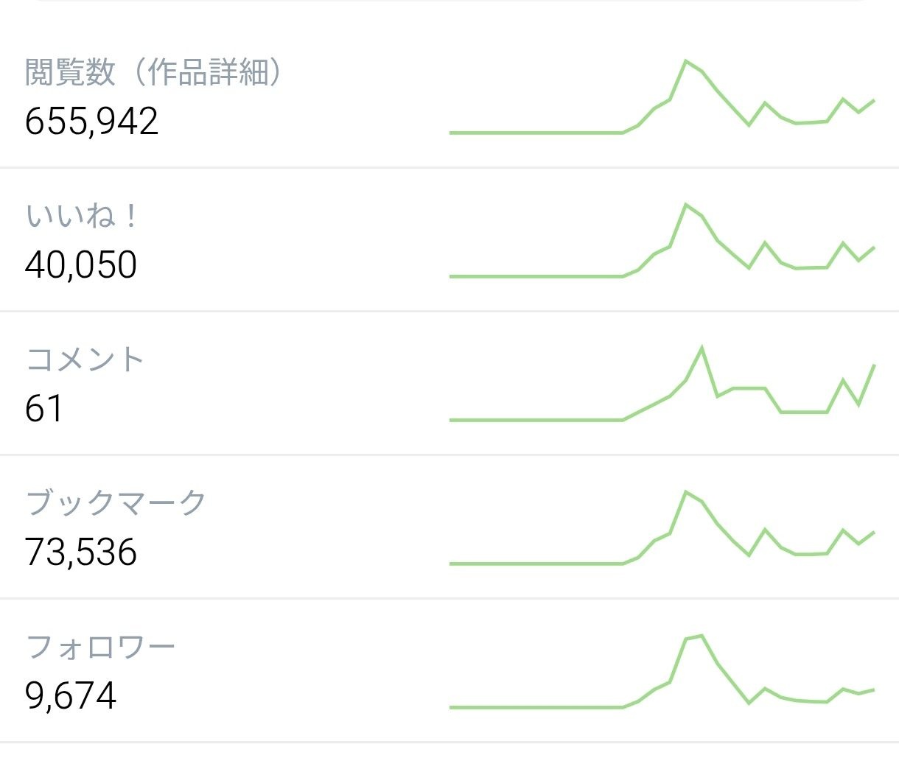This screenshot has width=899, height=772.
Task: Open the 閲覧数（作品詳細） stats row label
Action: [x=154, y=72]
